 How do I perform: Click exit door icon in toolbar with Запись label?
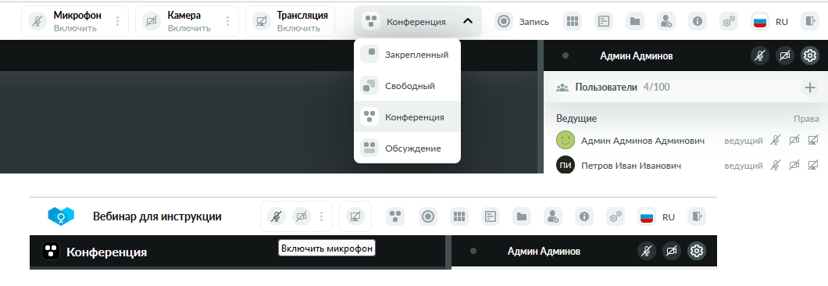pos(809,22)
